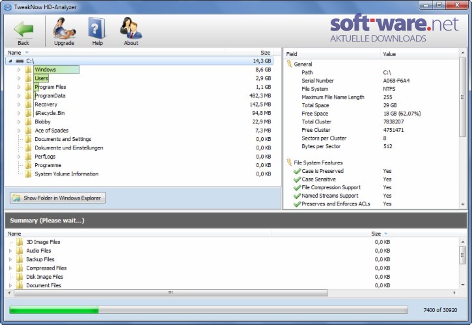Select the Free Space 18 GB value
472x325 pixels.
pos(402,114)
